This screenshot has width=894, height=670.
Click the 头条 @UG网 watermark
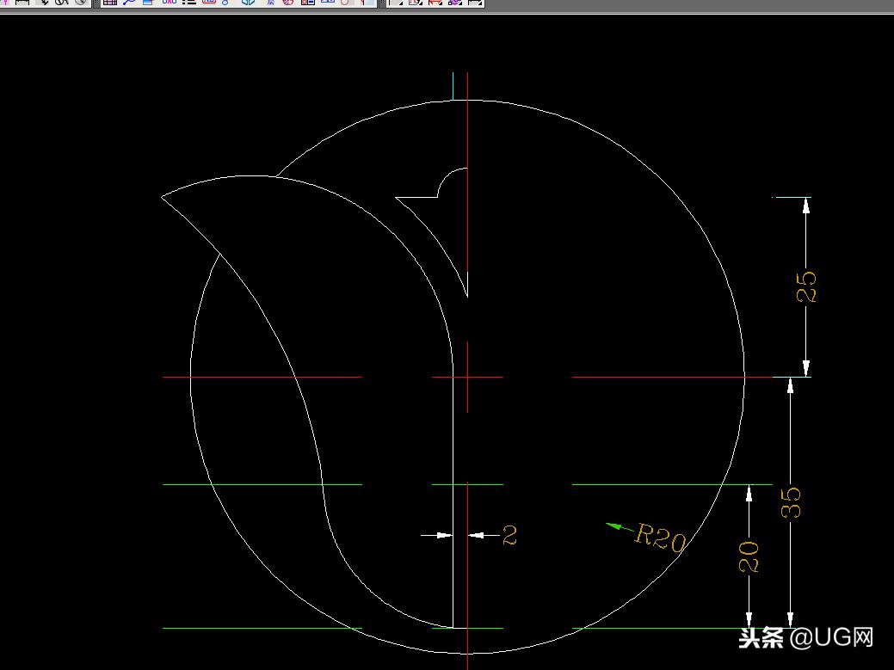[x=805, y=637]
